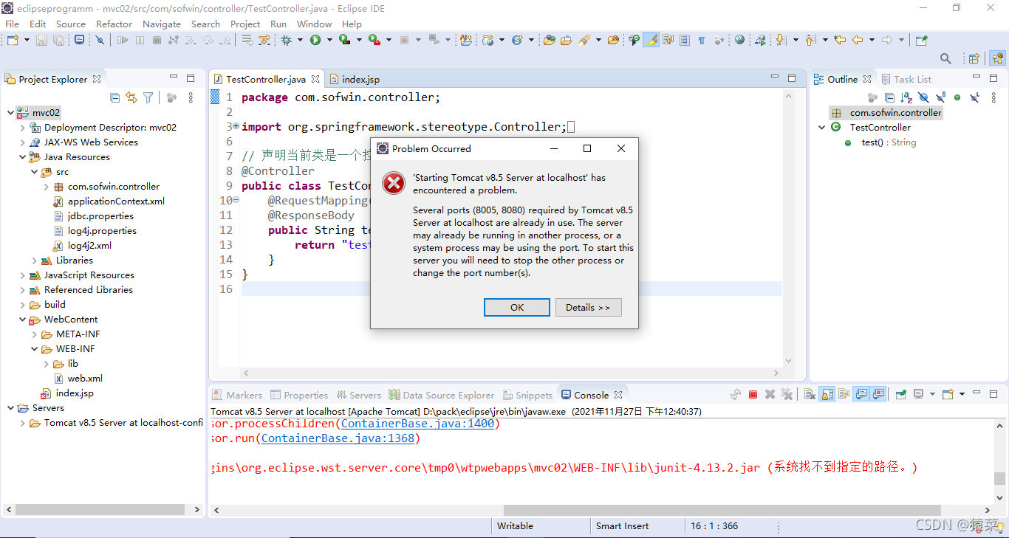The width and height of the screenshot is (1009, 538).
Task: Click OK in Problem Occurred dialog
Action: 517,307
